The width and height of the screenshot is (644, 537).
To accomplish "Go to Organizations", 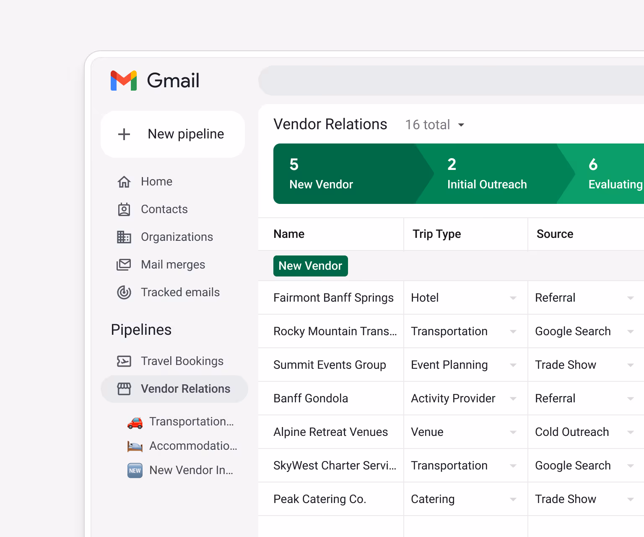I will click(x=177, y=237).
